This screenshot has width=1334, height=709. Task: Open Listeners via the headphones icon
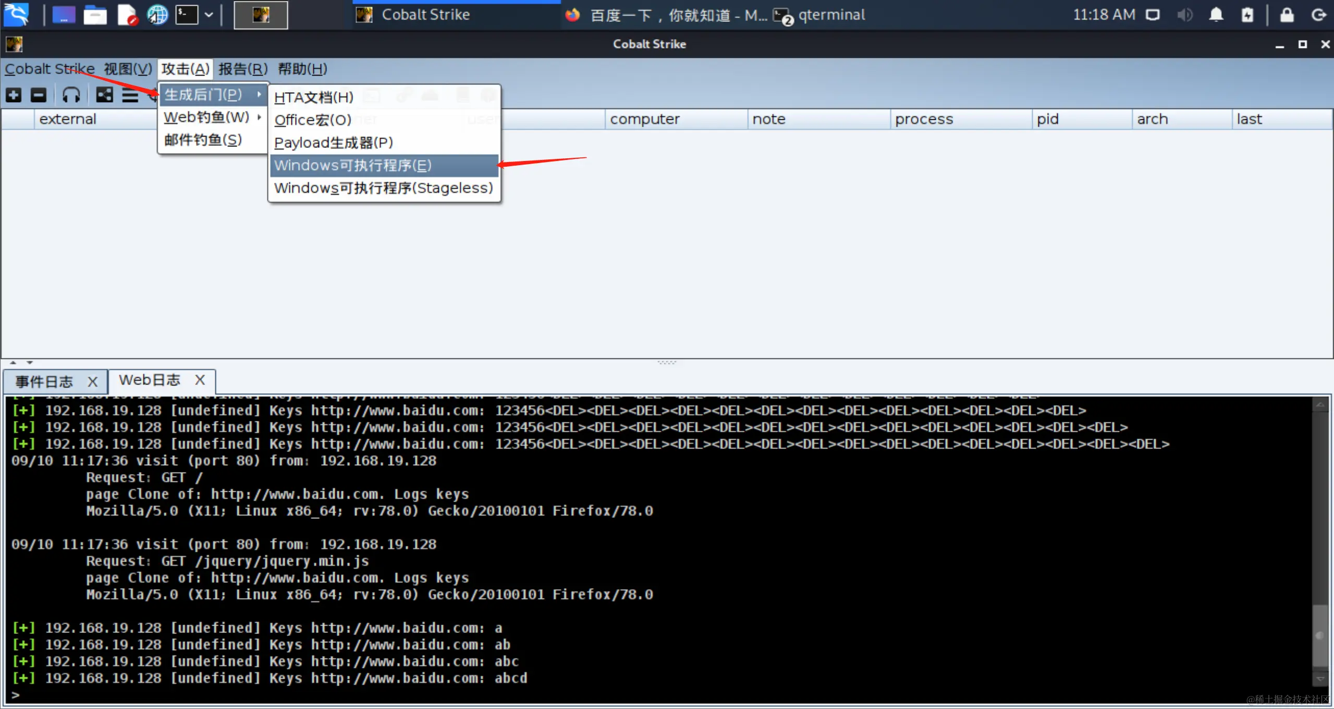coord(71,95)
